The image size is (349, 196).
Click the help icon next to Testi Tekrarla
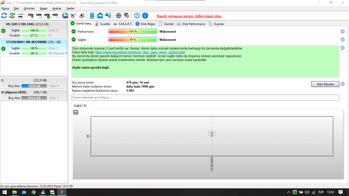click(343, 84)
